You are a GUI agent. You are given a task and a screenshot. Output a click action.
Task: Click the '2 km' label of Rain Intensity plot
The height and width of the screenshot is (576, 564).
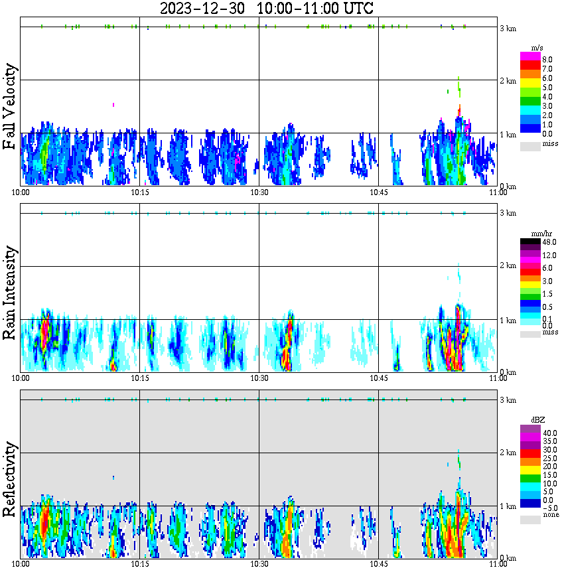(508, 265)
